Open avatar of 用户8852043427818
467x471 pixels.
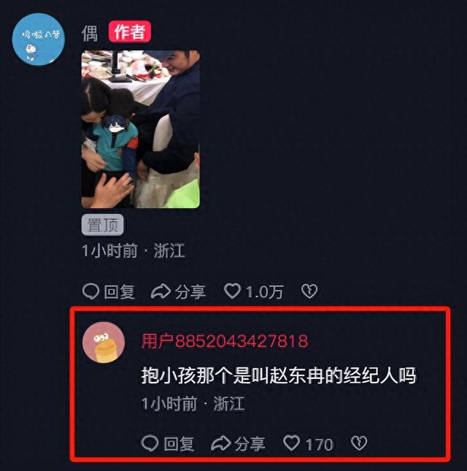(x=104, y=342)
